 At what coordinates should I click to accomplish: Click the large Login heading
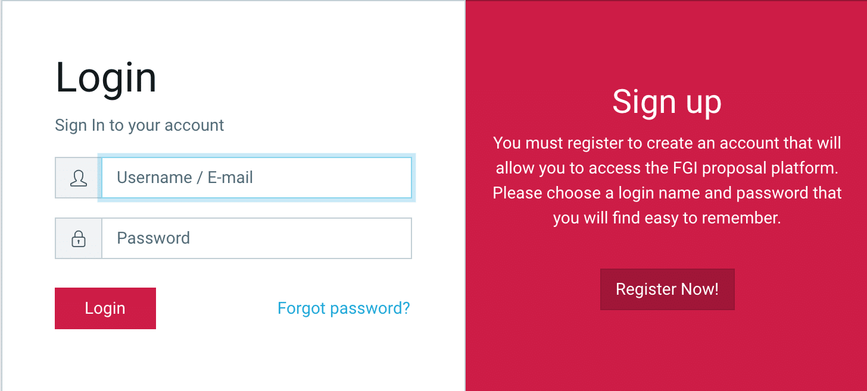click(x=106, y=78)
